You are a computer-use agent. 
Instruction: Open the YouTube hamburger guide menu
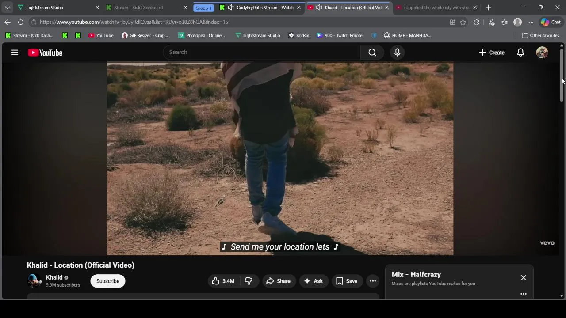(x=15, y=53)
